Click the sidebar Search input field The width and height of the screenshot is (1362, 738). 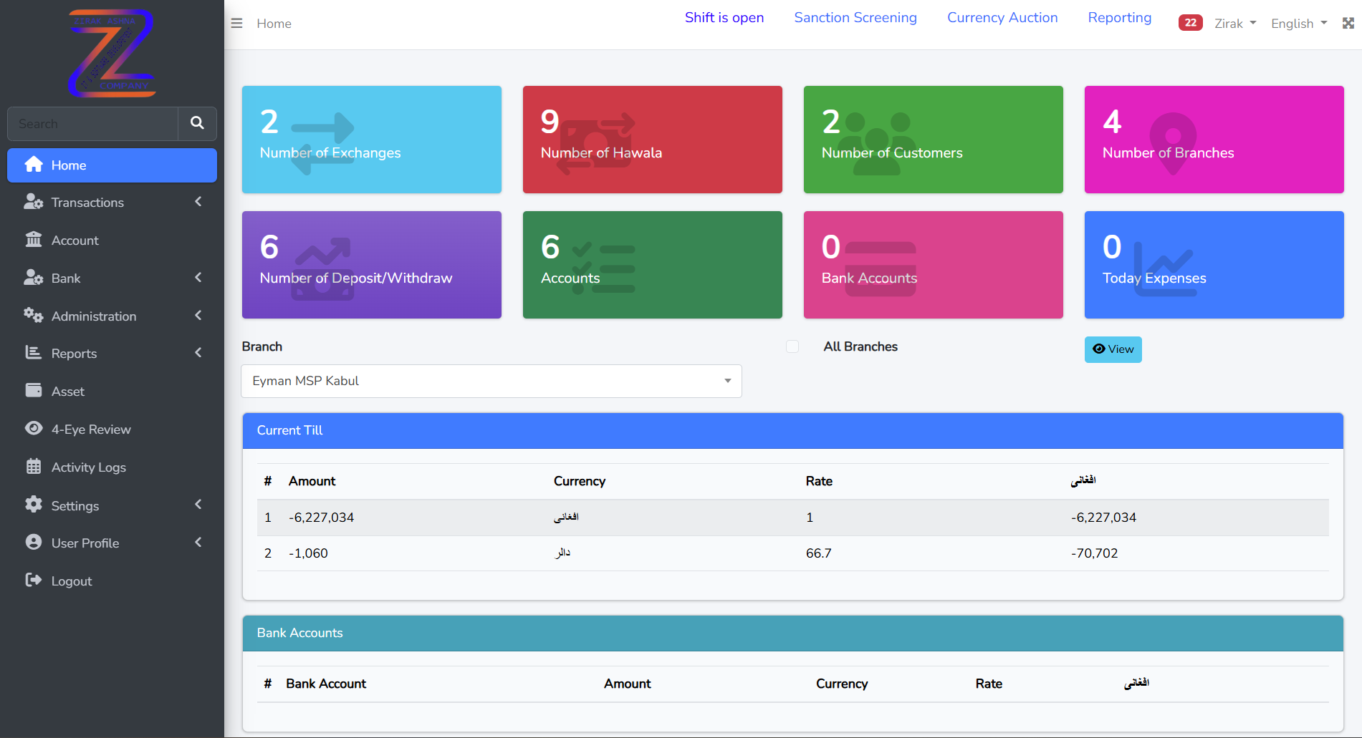pos(93,124)
